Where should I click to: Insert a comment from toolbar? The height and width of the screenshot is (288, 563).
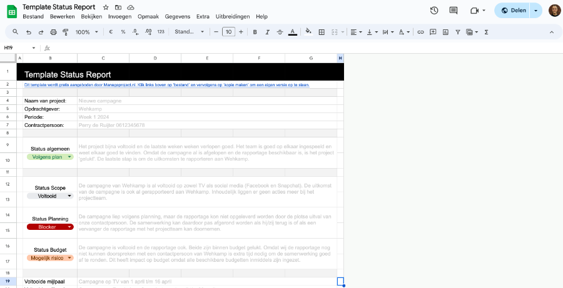[433, 32]
